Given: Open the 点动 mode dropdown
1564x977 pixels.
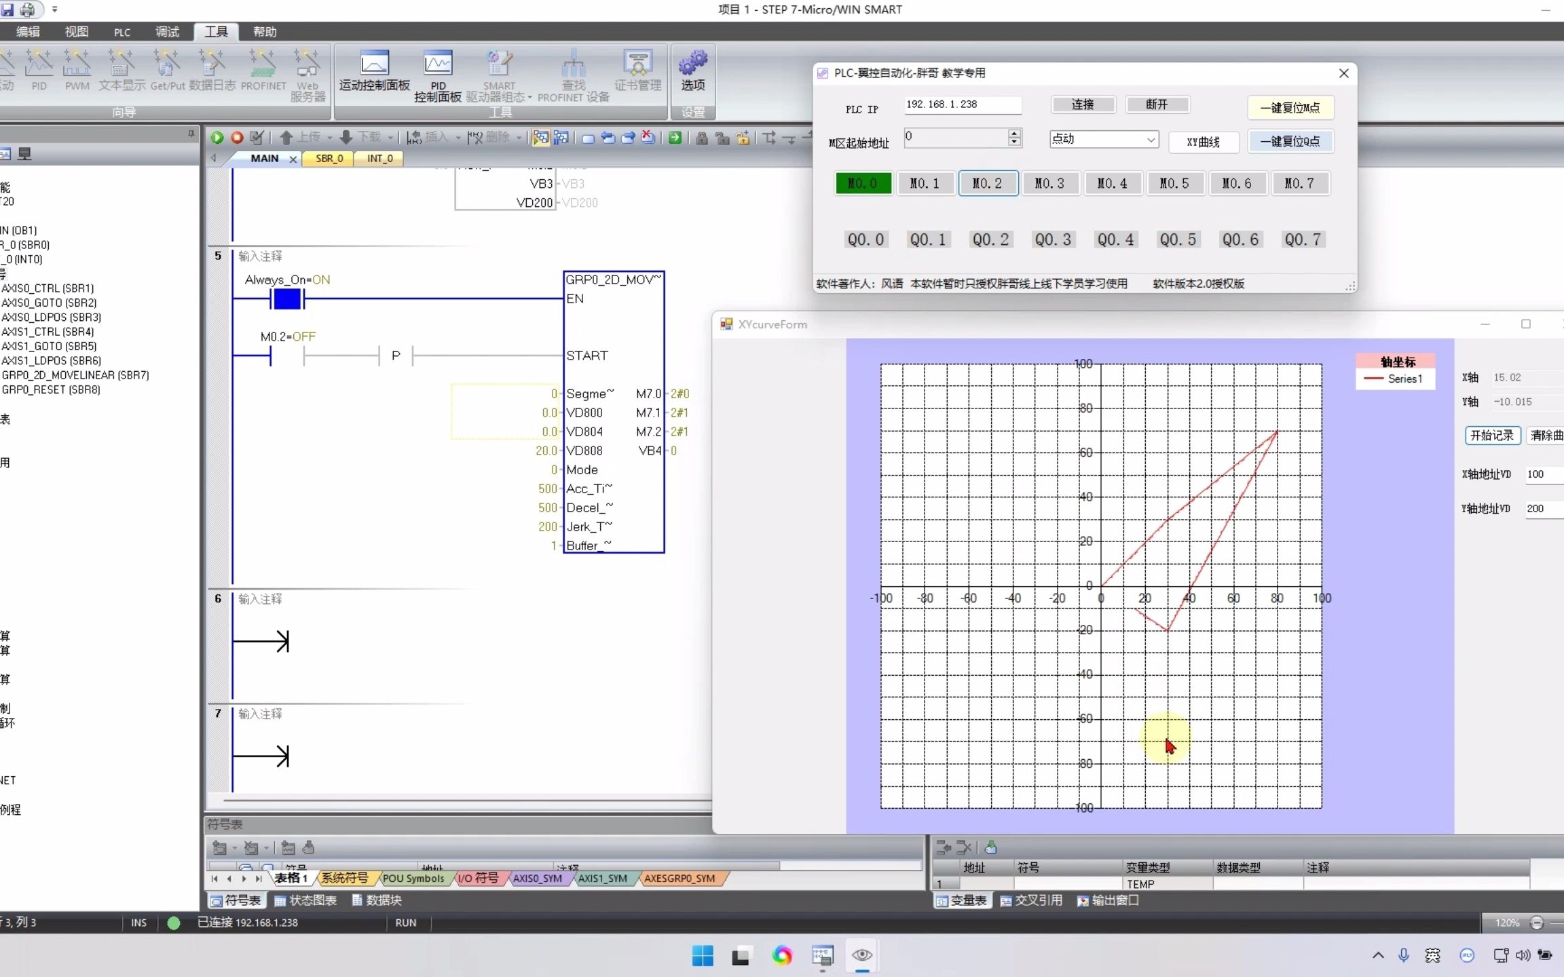Looking at the screenshot, I should [x=1151, y=140].
